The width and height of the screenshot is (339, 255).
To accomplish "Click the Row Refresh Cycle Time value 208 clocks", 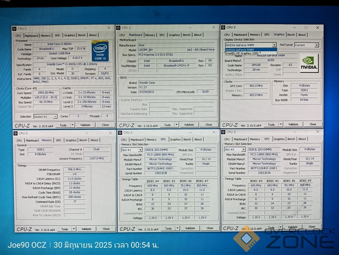I will [x=74, y=197].
